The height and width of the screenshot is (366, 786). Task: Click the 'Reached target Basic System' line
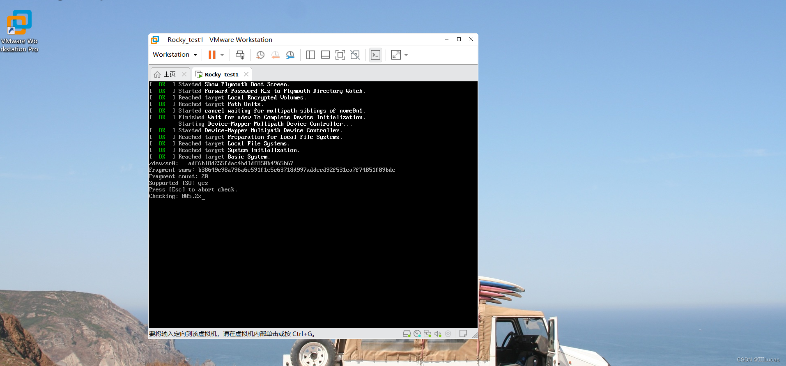[x=209, y=157]
